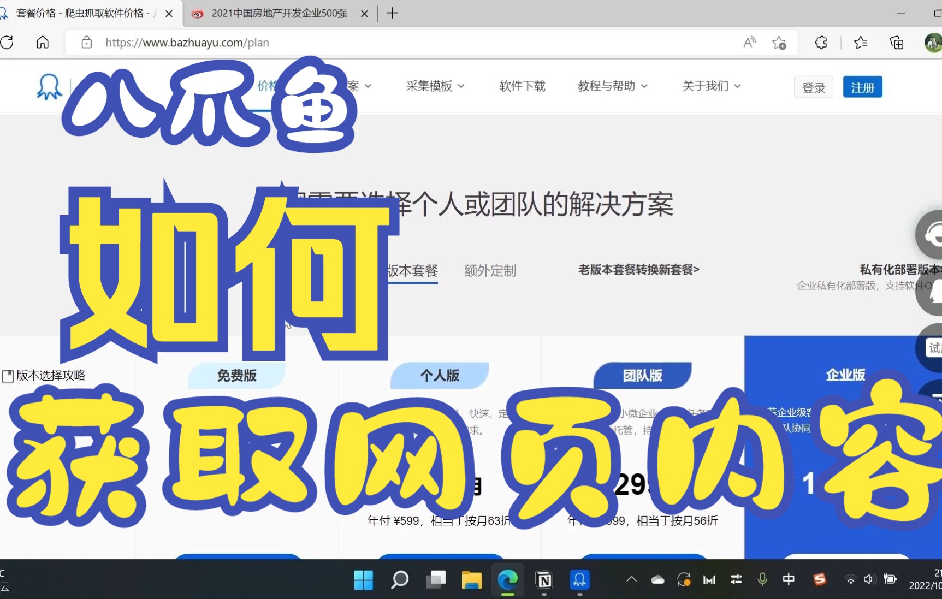This screenshot has height=599, width=942.
Task: Toggle 中 input method indicator
Action: (x=789, y=579)
